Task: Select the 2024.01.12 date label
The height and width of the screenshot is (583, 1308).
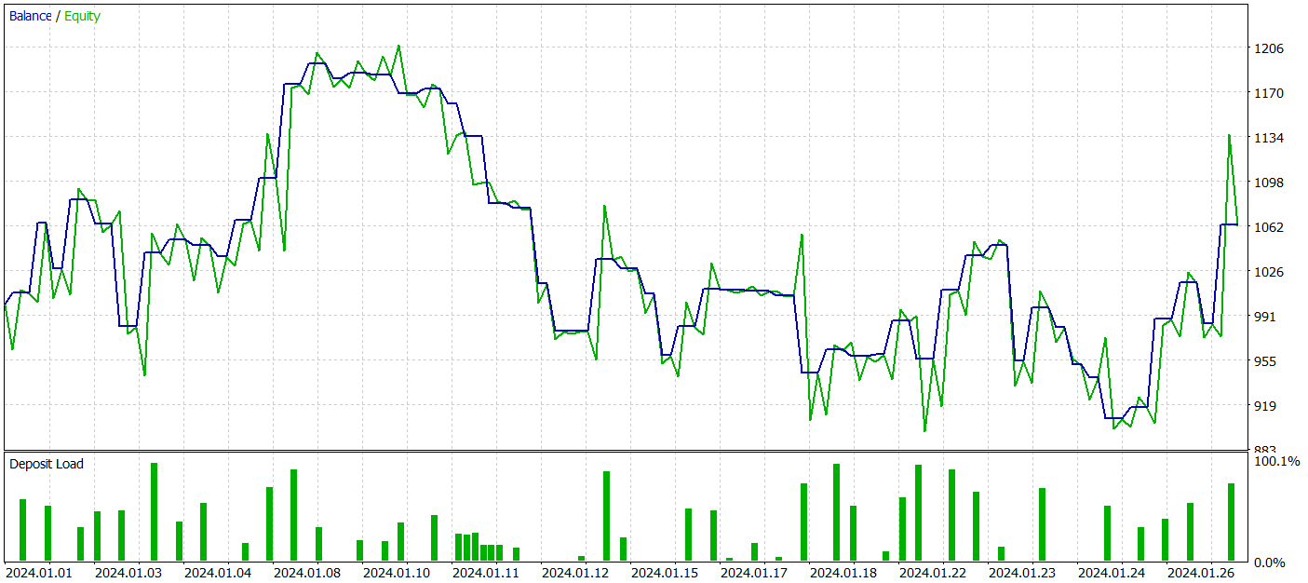Action: 575,573
